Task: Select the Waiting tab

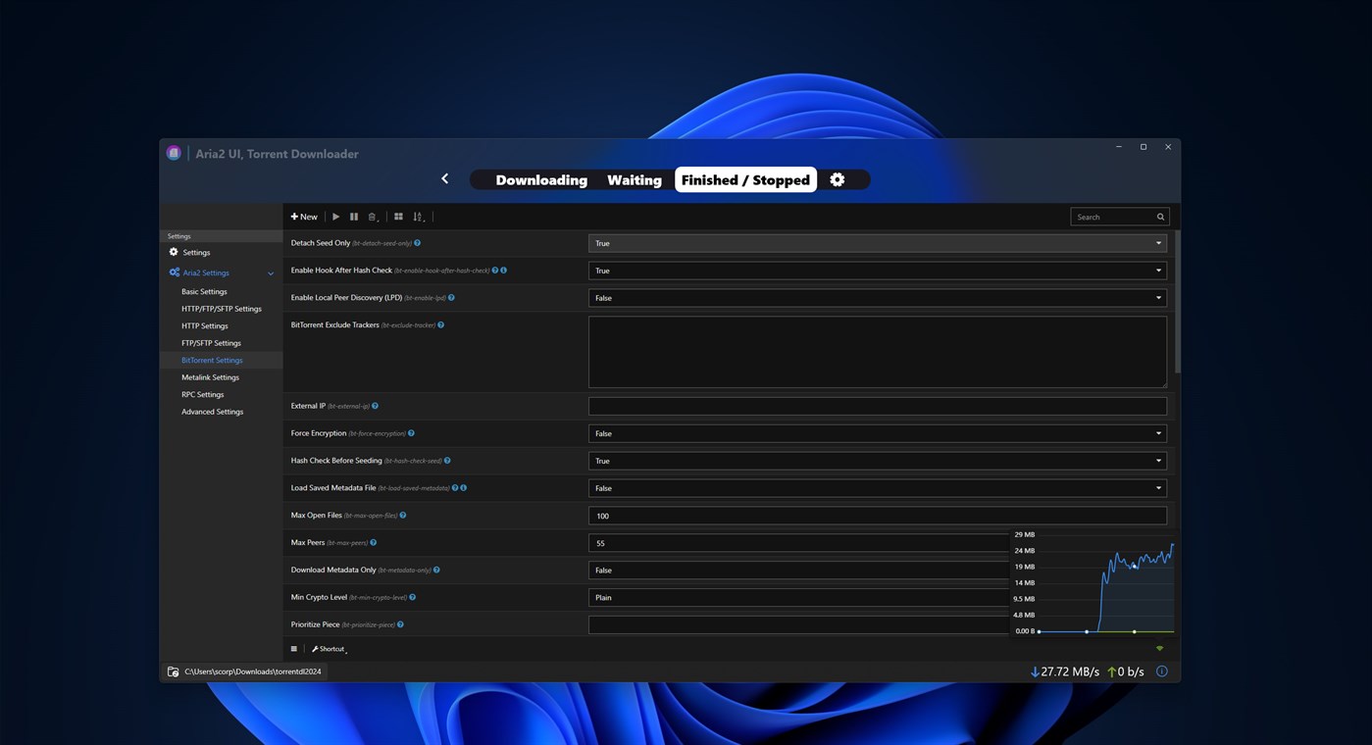Action: pos(634,179)
